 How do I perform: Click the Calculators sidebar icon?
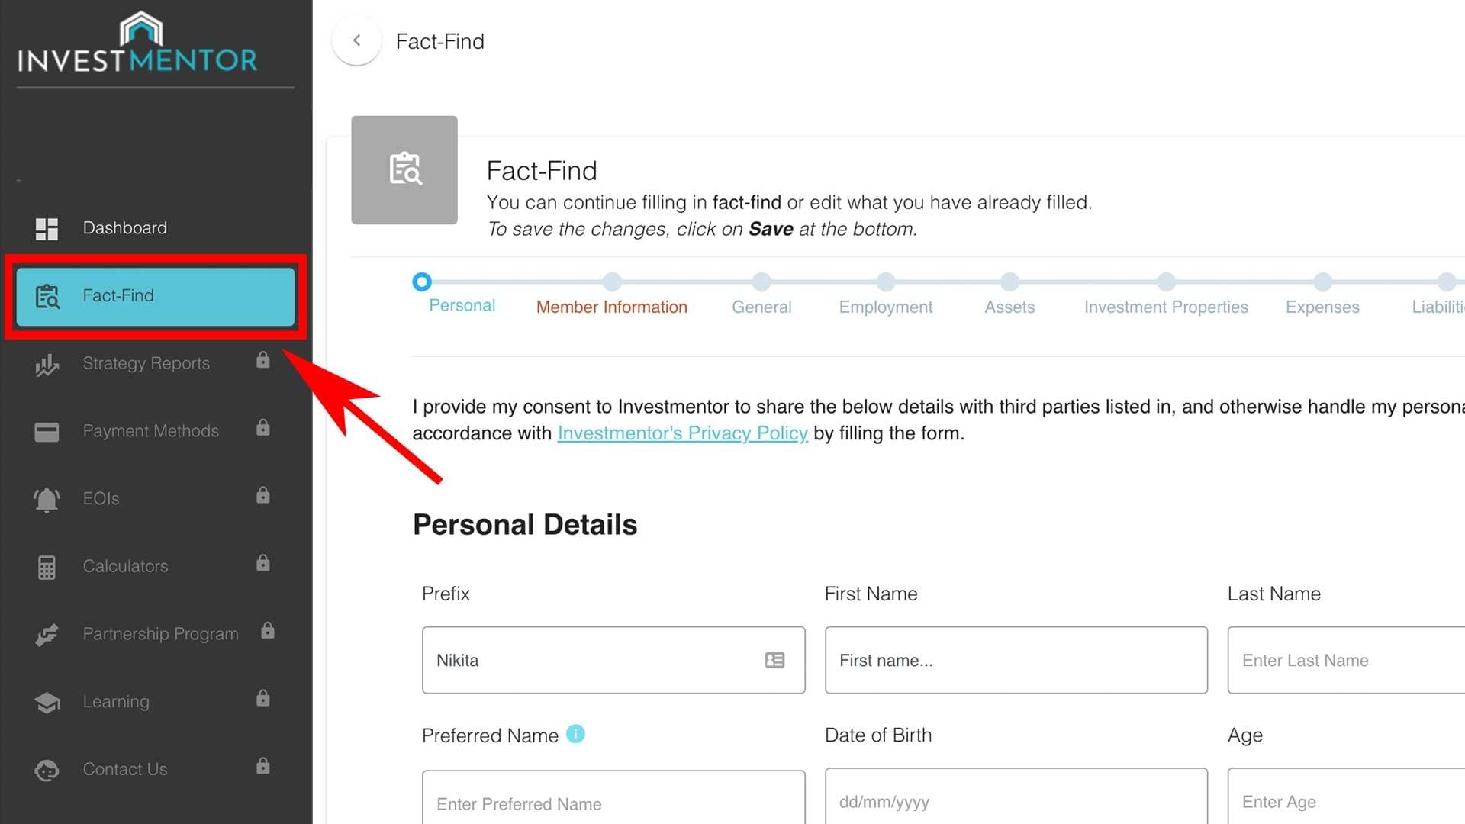[47, 568]
